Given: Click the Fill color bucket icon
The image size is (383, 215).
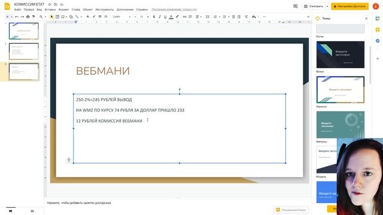Looking at the screenshot, I should (x=88, y=17).
